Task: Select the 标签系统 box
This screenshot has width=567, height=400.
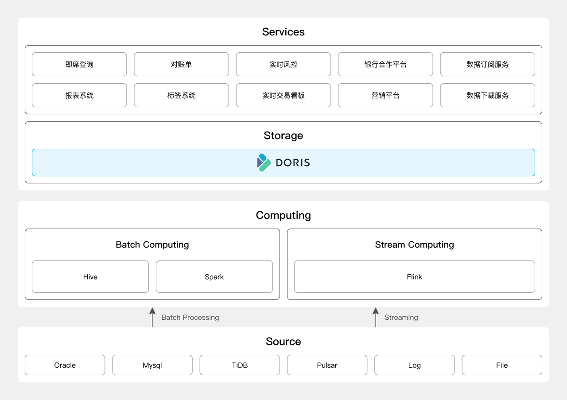Action: point(181,95)
